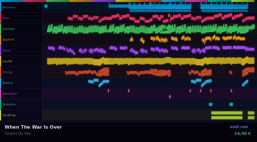Open the midi.ovh link
257x142 pixels.
(239, 127)
